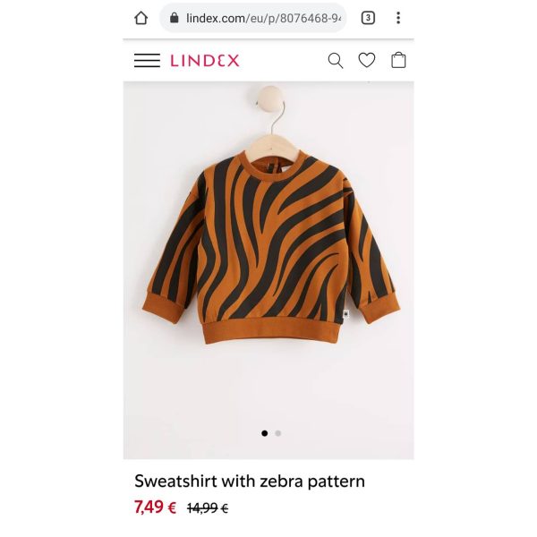Tap the padlock site security icon
The width and height of the screenshot is (537, 537).
click(175, 18)
